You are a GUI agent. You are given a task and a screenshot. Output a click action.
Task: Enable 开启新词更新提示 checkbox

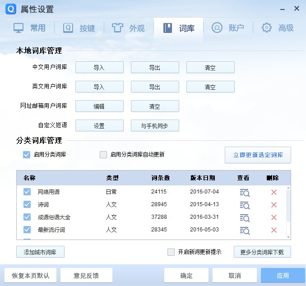[x=171, y=252]
